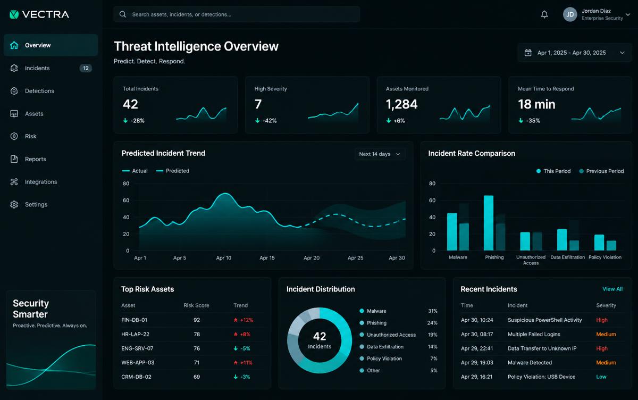Click the Security Smarter promo card
638x400 pixels.
51,340
